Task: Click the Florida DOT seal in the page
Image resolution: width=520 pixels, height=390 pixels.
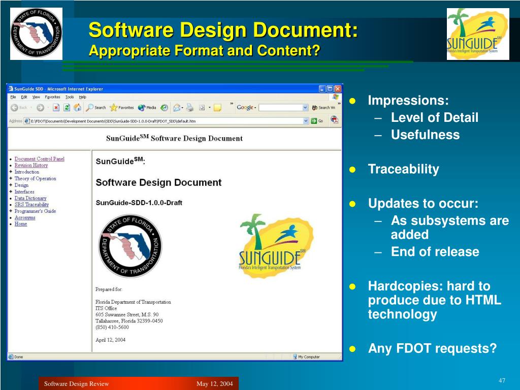Action: (x=131, y=246)
